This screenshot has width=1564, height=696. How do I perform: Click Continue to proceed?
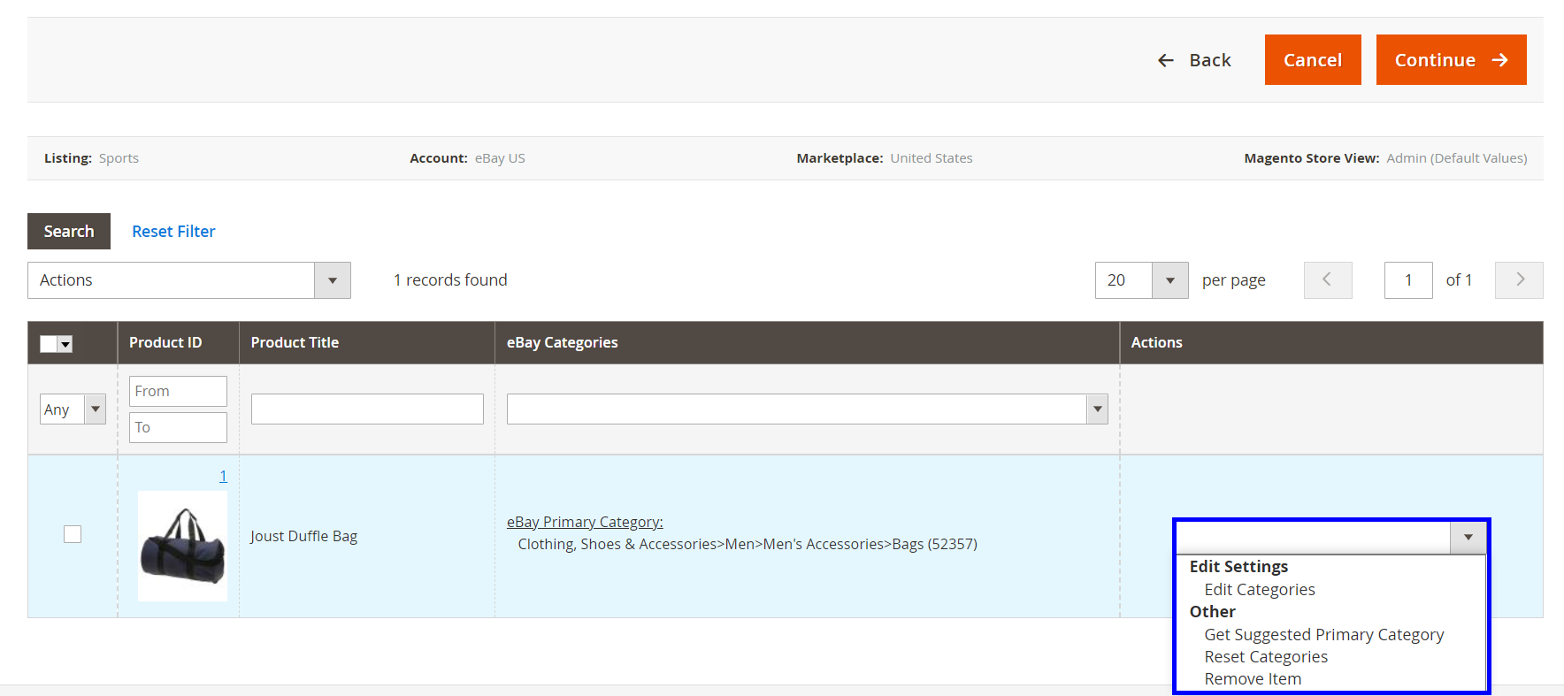pyautogui.click(x=1451, y=60)
